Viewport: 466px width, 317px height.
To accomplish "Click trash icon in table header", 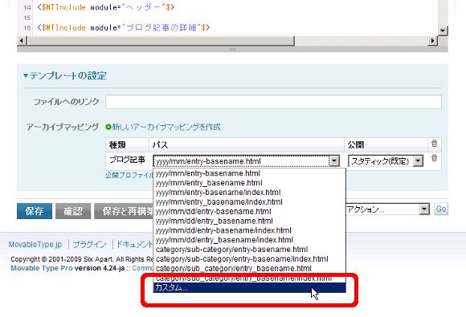I will coord(434,144).
